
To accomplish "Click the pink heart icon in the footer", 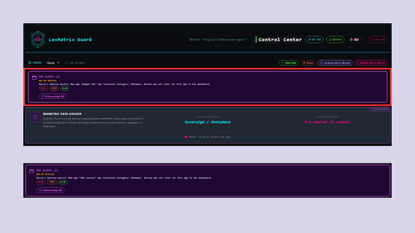I will (x=186, y=137).
